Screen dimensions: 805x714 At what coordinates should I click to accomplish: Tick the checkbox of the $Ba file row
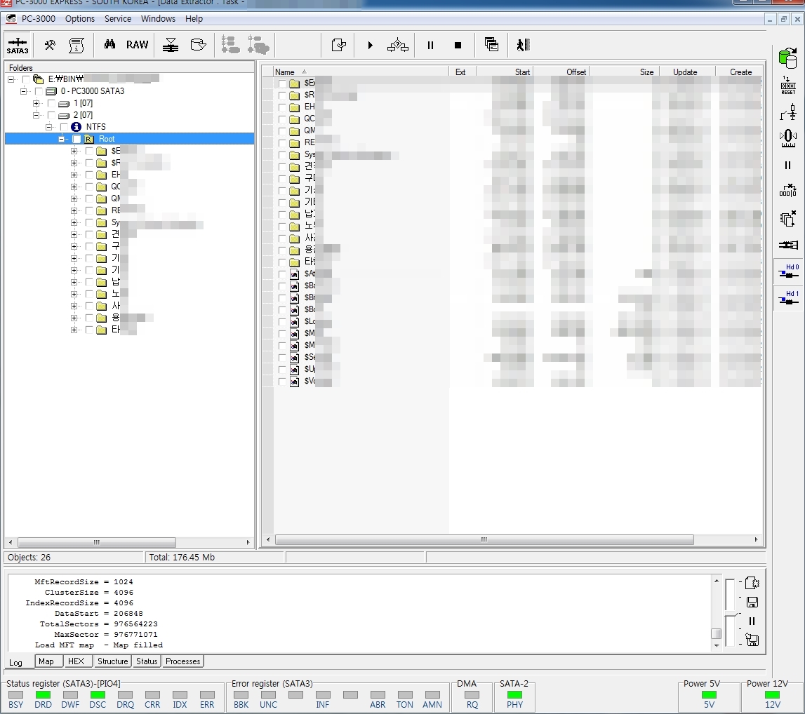[x=282, y=285]
